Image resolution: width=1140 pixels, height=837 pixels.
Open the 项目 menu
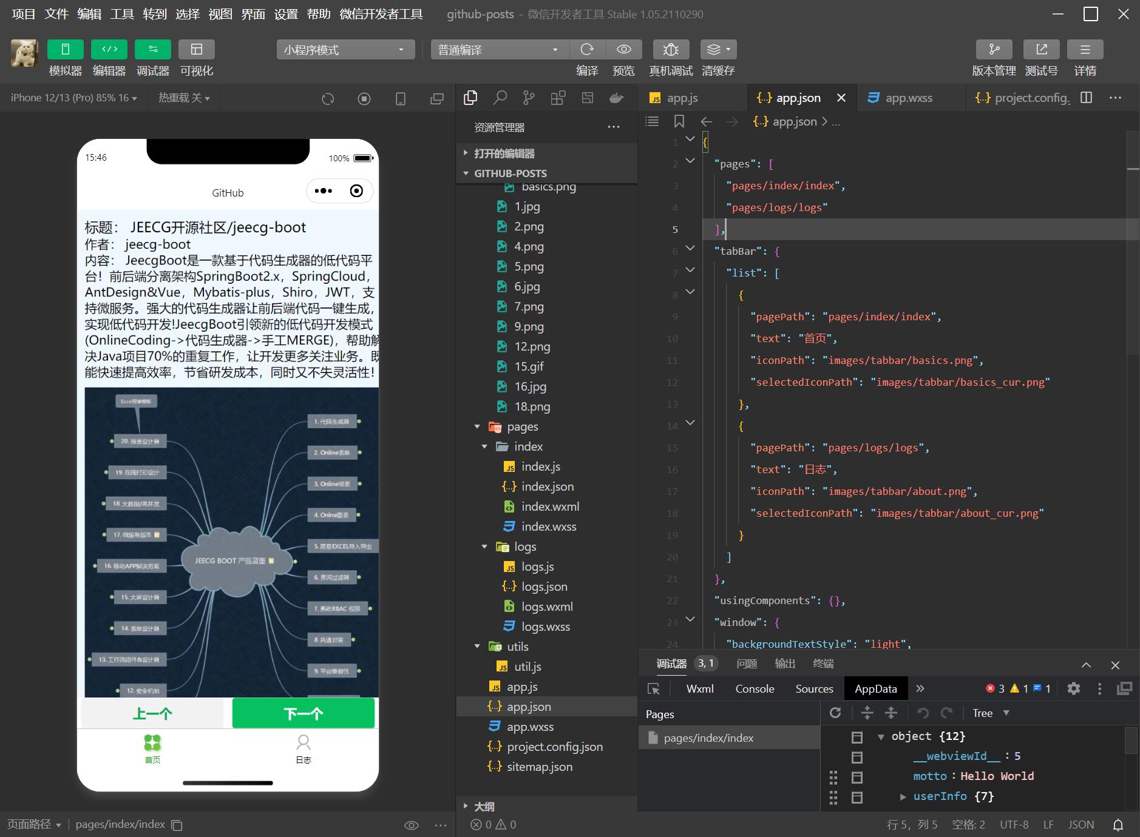(24, 14)
